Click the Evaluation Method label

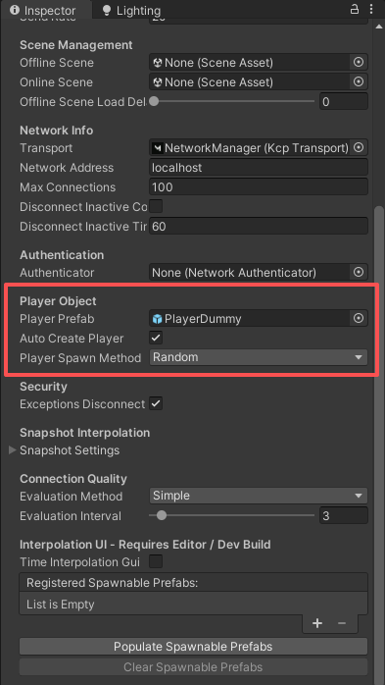tap(72, 497)
